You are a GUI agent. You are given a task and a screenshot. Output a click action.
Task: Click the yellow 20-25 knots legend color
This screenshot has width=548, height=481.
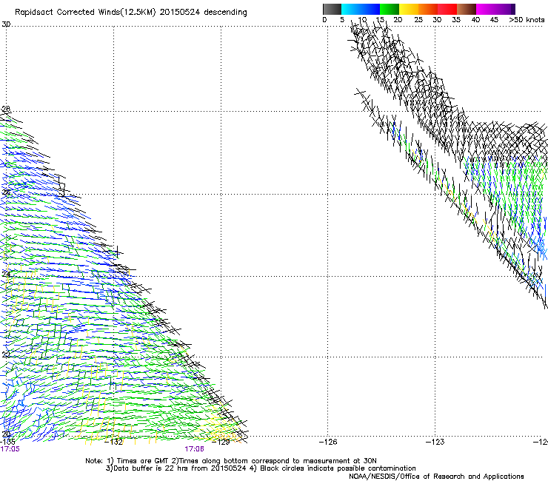coord(409,9)
